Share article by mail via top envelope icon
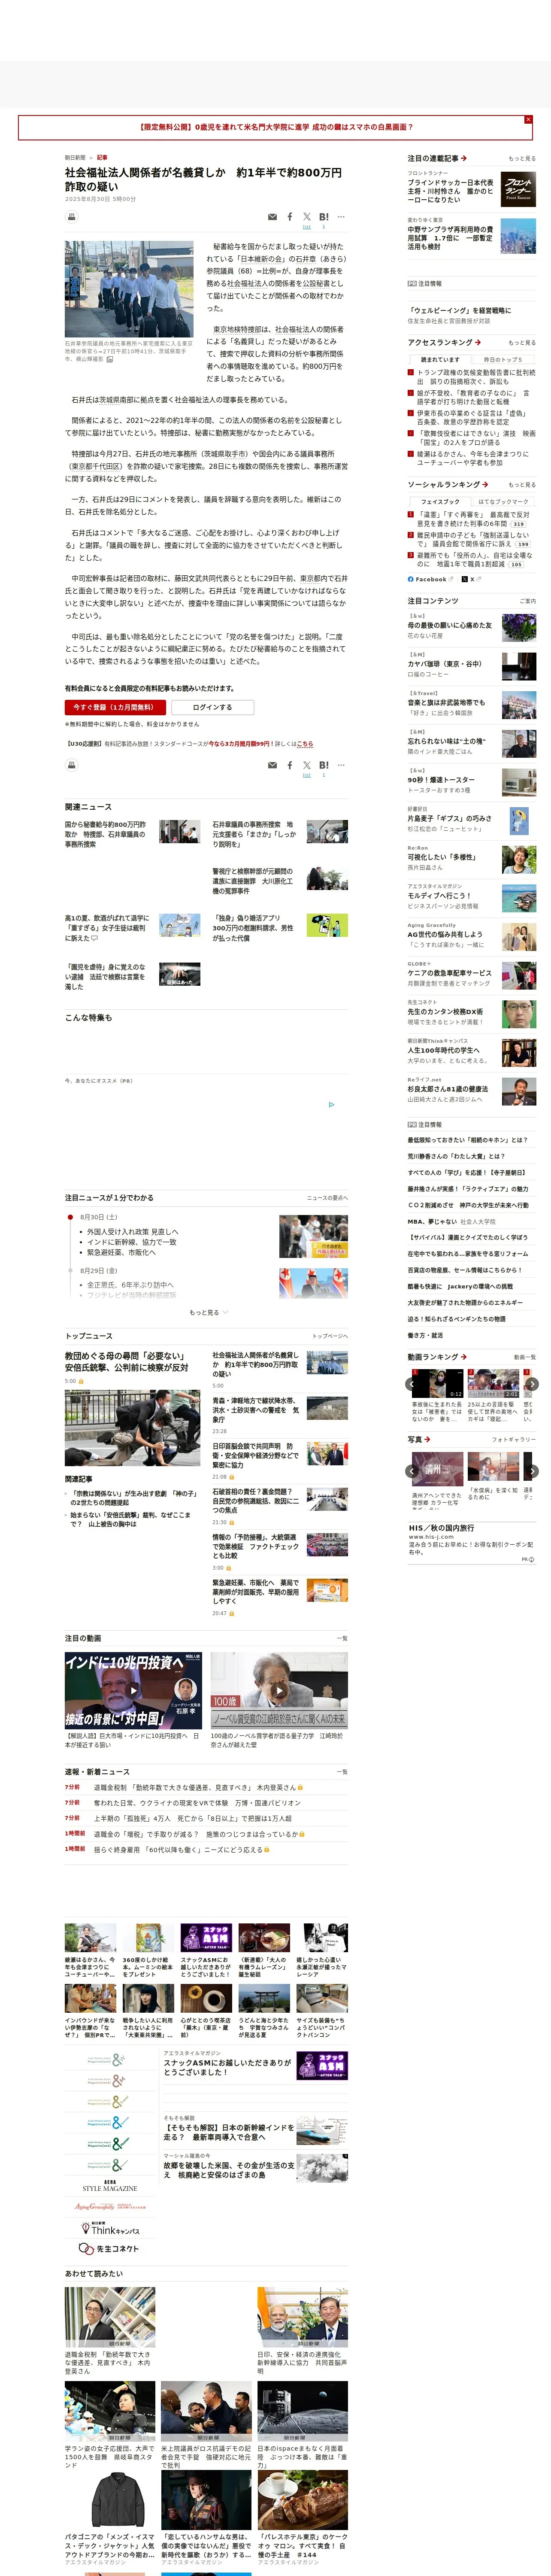The height and width of the screenshot is (2576, 551). (272, 217)
